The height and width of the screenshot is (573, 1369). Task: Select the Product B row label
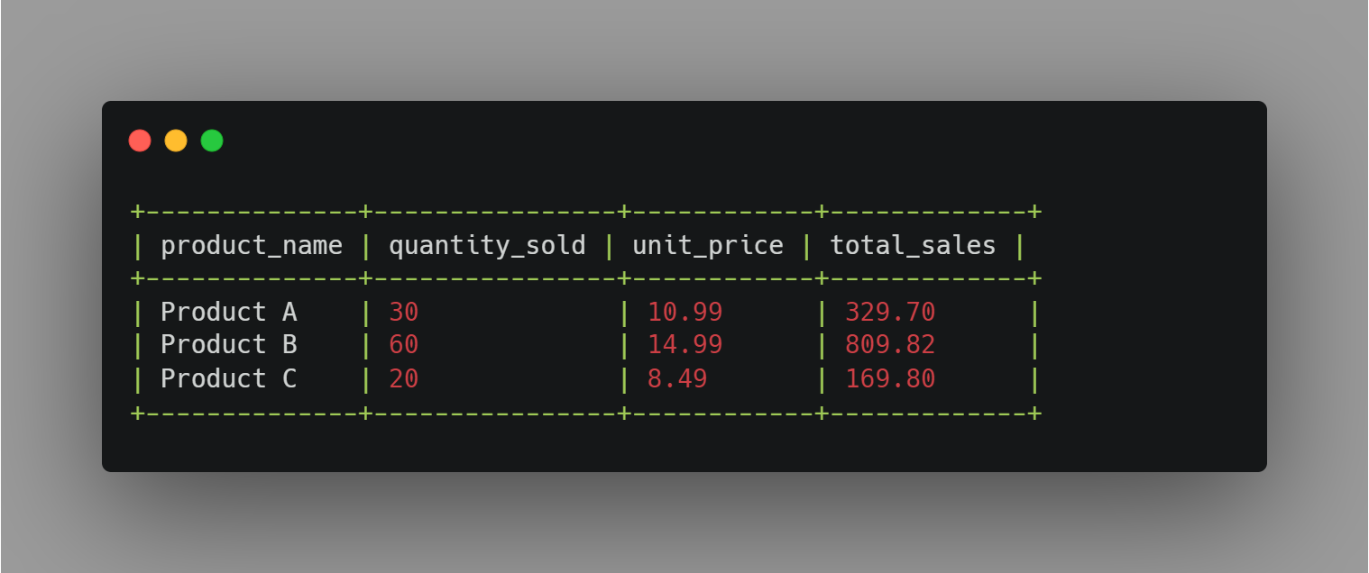(x=228, y=345)
